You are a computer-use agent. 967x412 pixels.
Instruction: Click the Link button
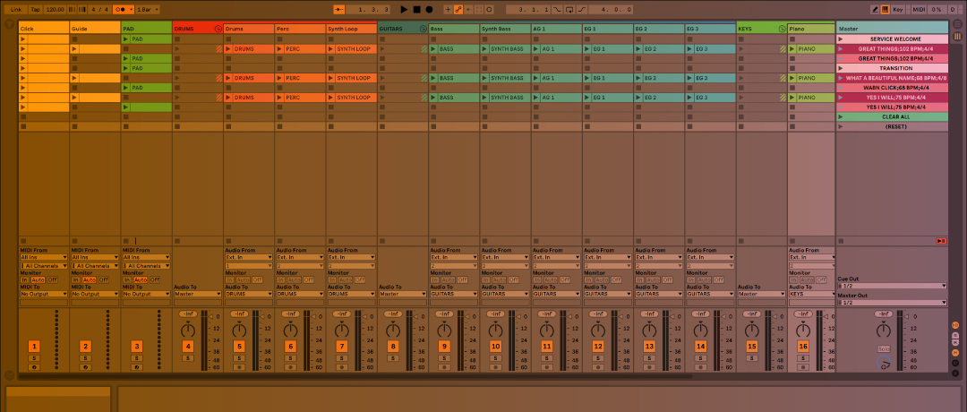tap(15, 9)
